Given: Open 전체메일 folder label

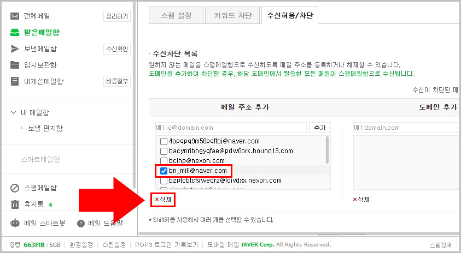Looking at the screenshot, I should click(x=37, y=16).
